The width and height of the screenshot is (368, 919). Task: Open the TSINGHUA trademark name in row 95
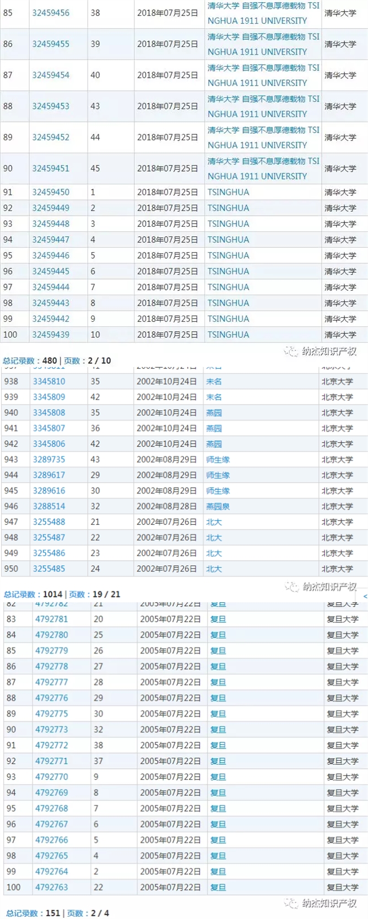click(x=228, y=256)
